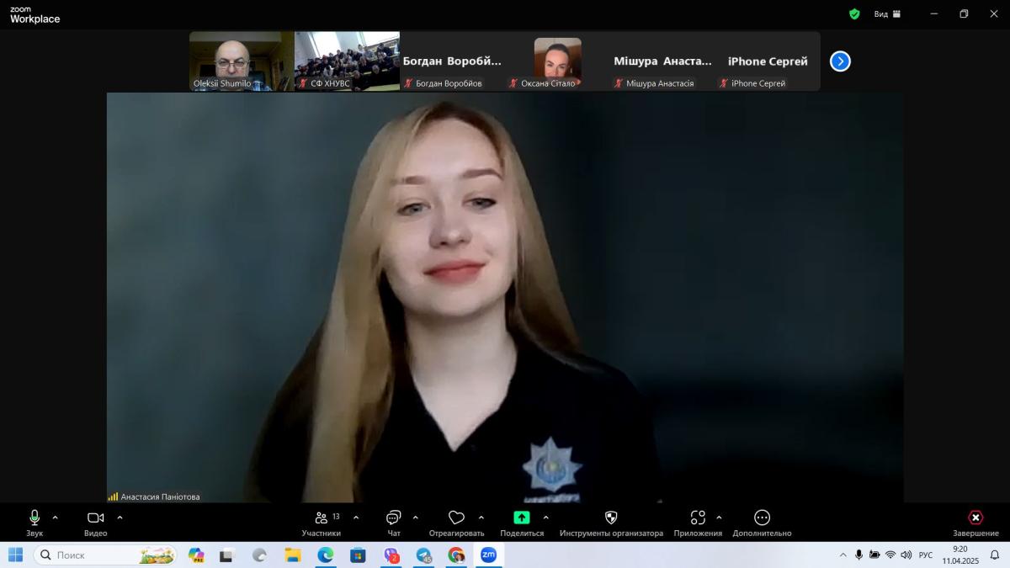Viewport: 1010px width, 568px height.
Task: Open Инструменты организатора host tools
Action: click(x=611, y=518)
